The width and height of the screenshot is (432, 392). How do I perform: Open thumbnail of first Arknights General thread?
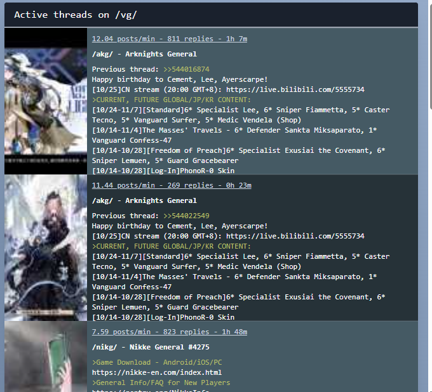click(46, 101)
